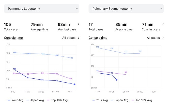Click the 108 data point on Lobectomy chart
The image size is (169, 108).
click(14, 69)
